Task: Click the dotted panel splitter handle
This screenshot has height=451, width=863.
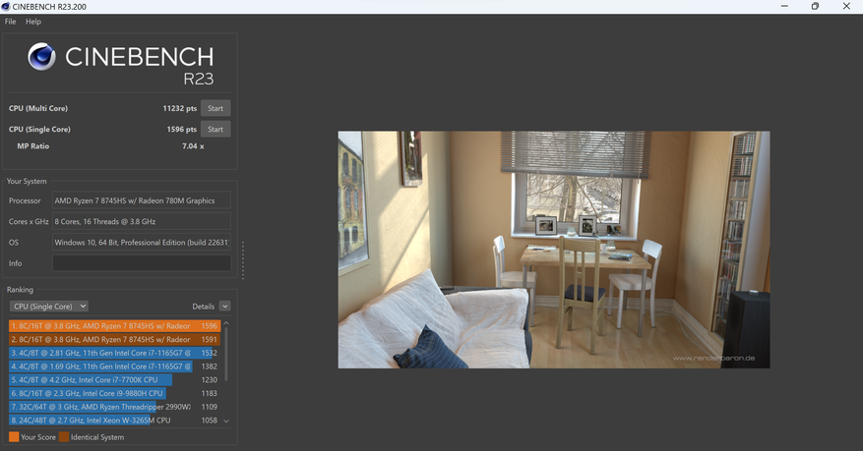Action: tap(243, 259)
